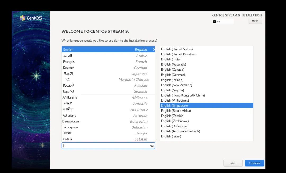The image size is (286, 173).
Task: Choose English (Zimbabwe) locale
Action: (207, 121)
